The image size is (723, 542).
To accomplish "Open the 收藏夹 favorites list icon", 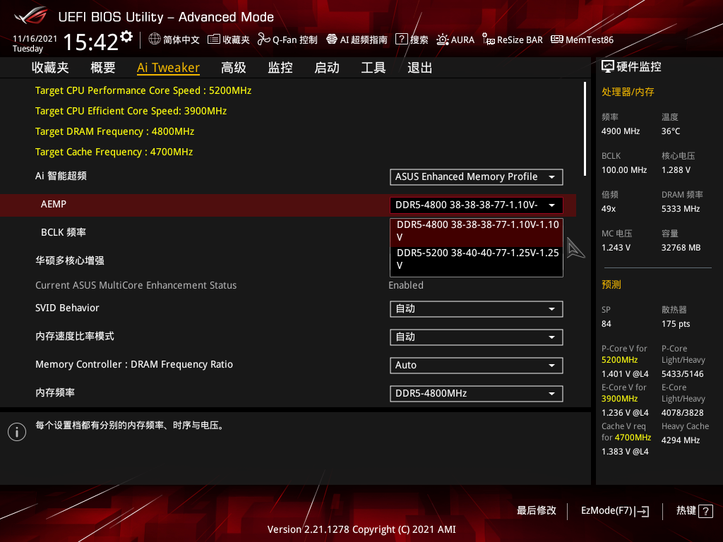I will (213, 40).
